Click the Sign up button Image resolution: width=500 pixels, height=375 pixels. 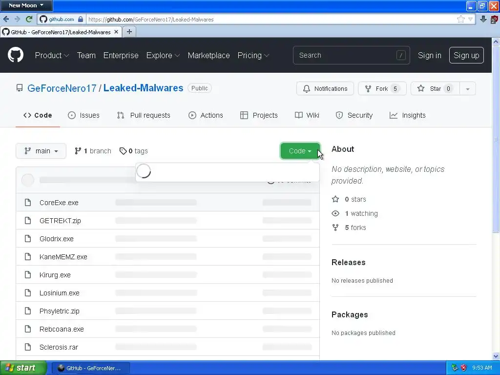point(466,55)
